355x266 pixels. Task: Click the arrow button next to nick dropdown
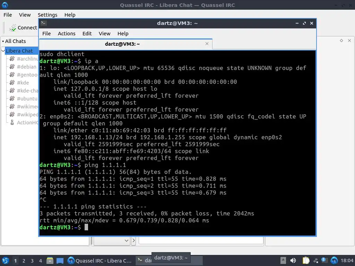pos(133,241)
